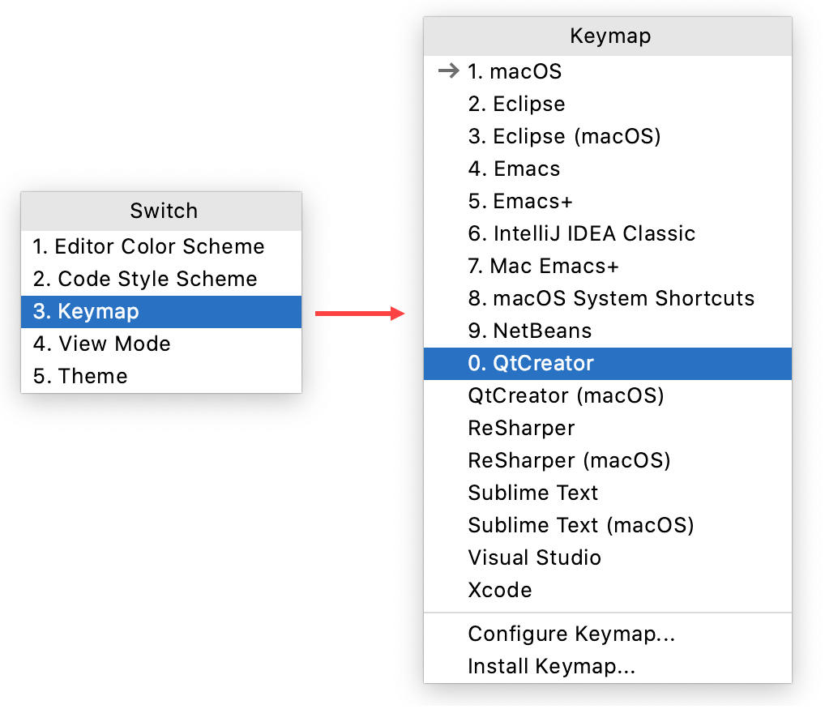
Task: Select the macOS keymap marked with arrow
Action: coord(512,71)
